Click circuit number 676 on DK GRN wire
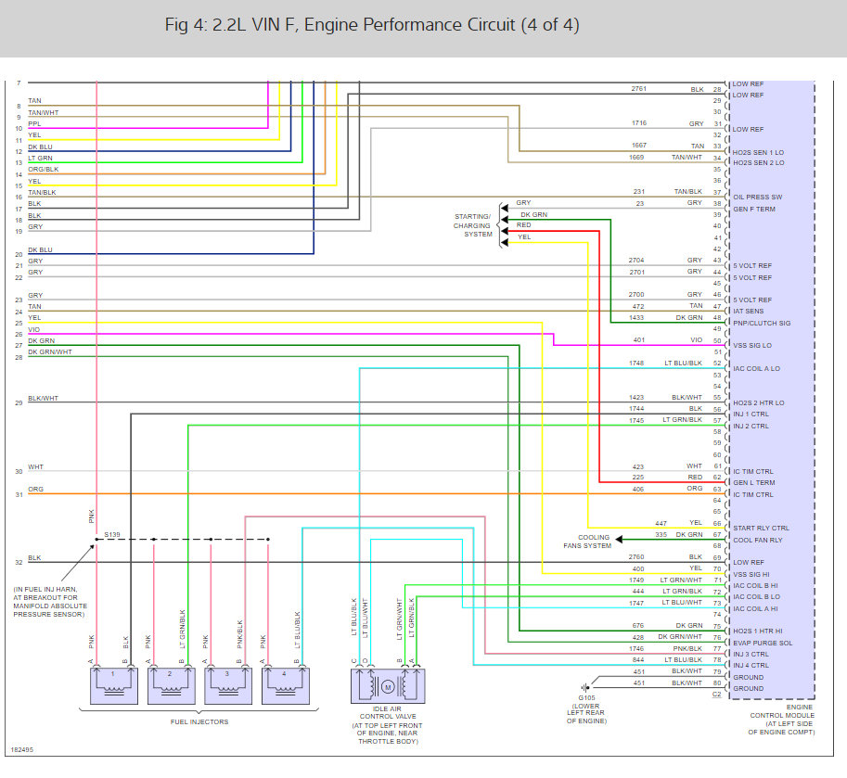 pos(638,625)
